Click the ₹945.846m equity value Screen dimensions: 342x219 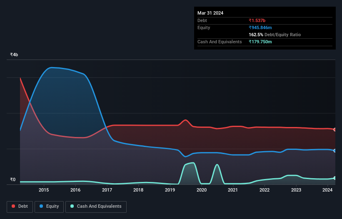click(260, 27)
